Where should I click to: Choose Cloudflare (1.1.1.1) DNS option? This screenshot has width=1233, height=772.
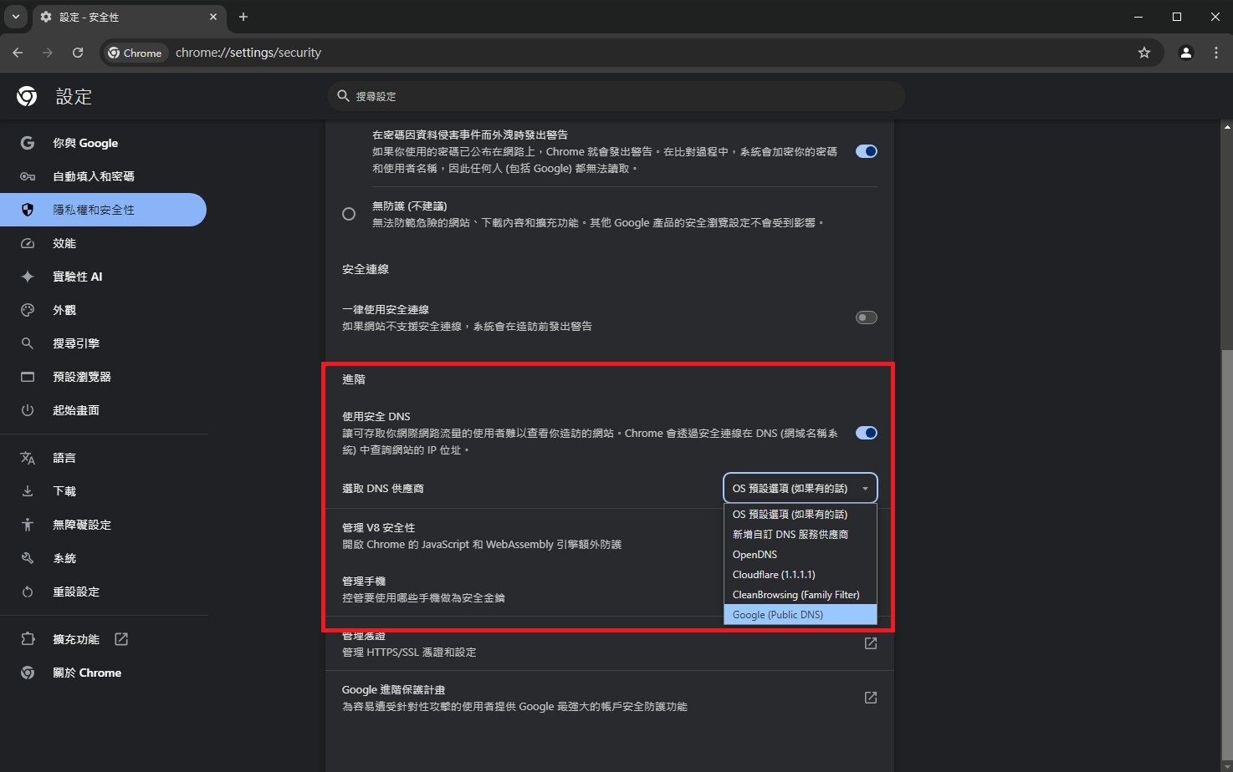(800, 574)
